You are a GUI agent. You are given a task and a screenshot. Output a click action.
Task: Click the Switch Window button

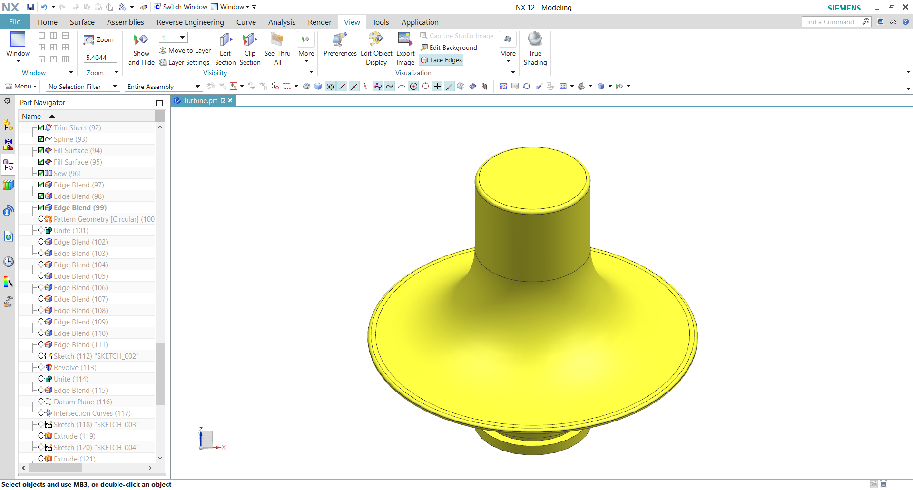pos(180,7)
